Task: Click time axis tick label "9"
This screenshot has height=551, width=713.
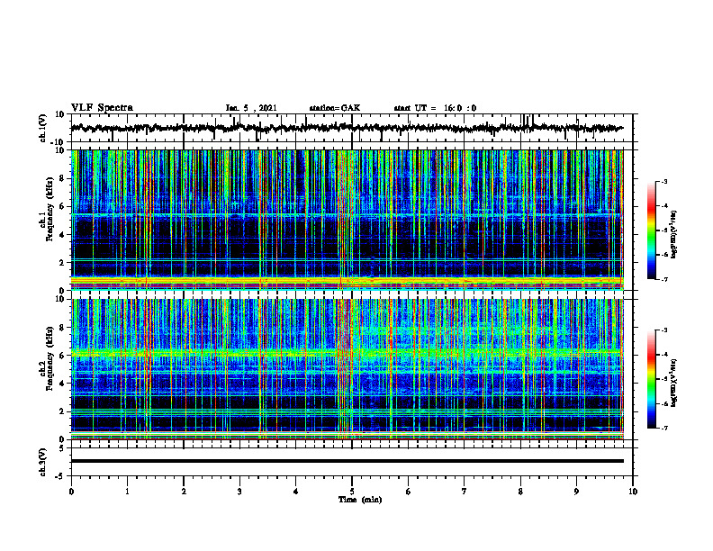Action: (x=576, y=492)
